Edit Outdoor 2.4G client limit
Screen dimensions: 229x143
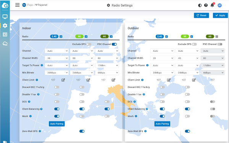click(x=169, y=80)
